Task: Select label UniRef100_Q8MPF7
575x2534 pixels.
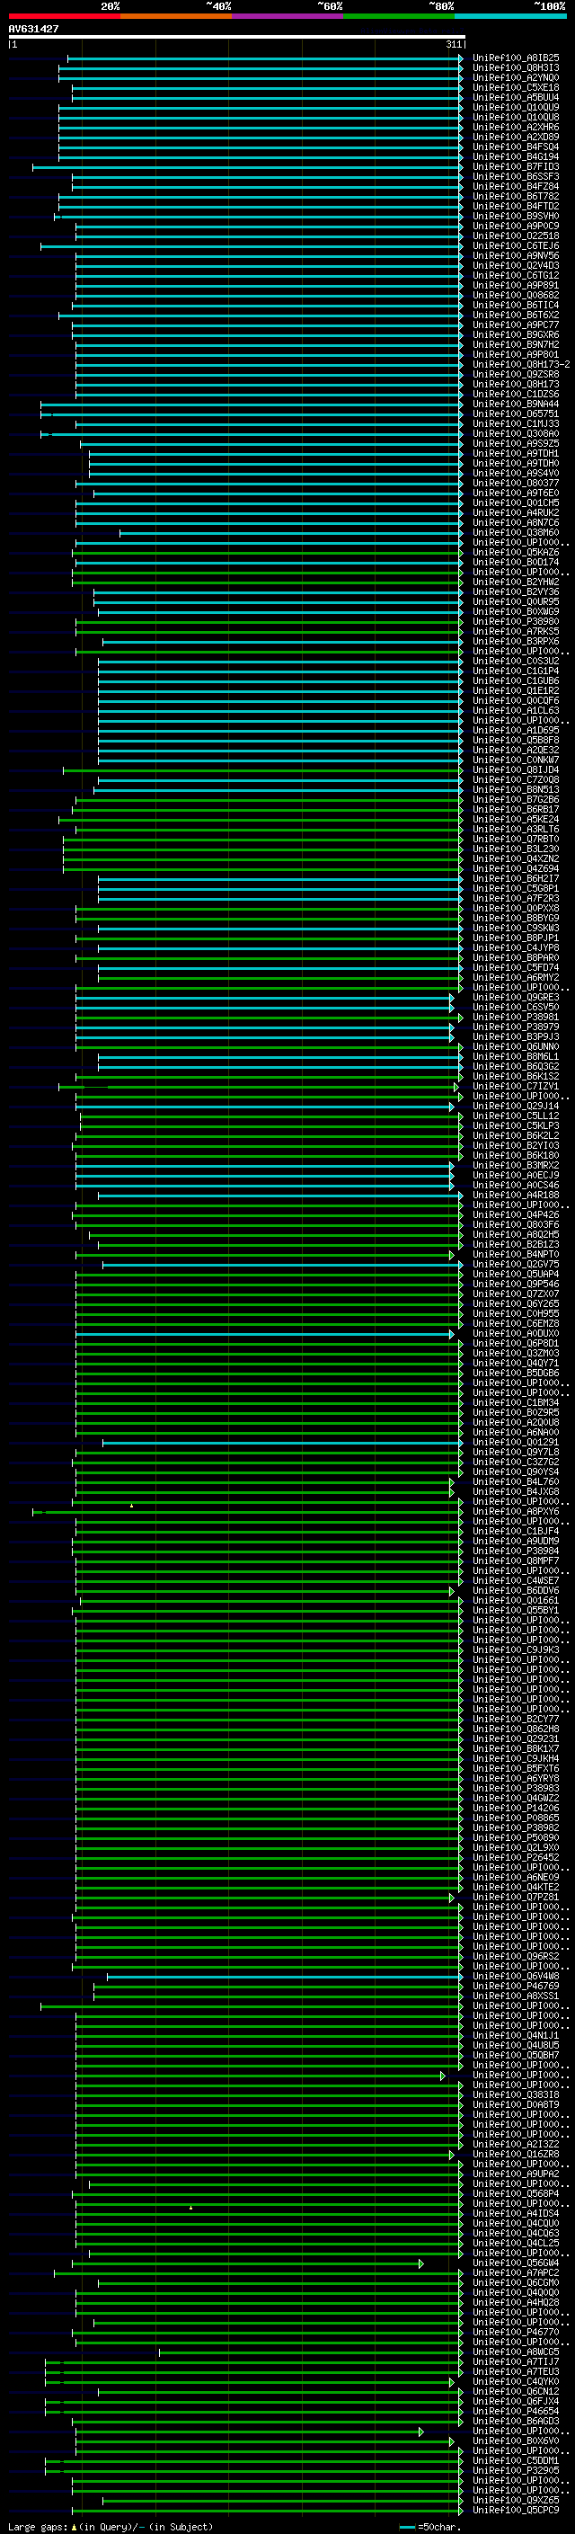Action: pyautogui.click(x=515, y=1561)
